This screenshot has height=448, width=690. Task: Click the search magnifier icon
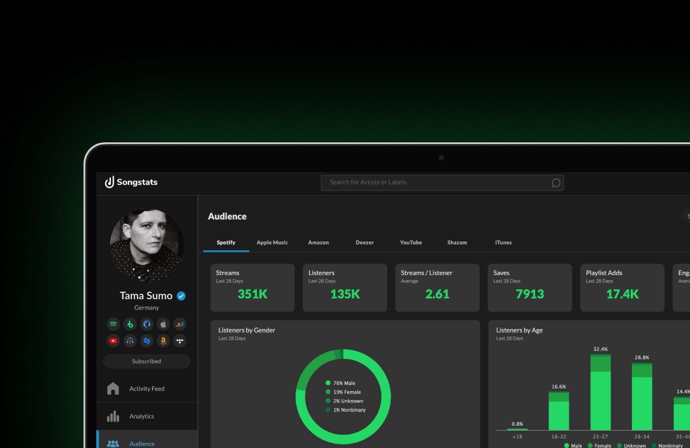tap(555, 183)
